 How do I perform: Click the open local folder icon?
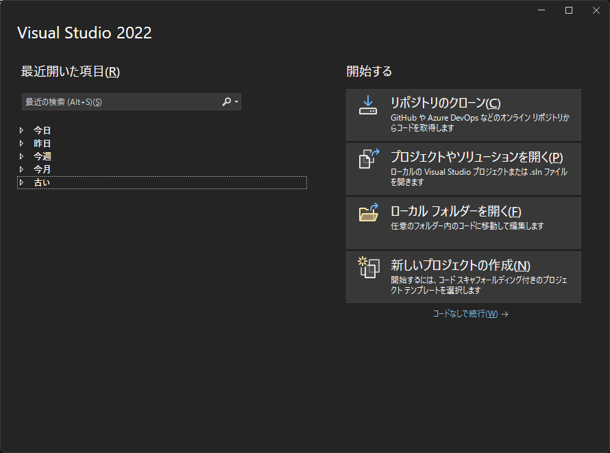click(x=369, y=212)
